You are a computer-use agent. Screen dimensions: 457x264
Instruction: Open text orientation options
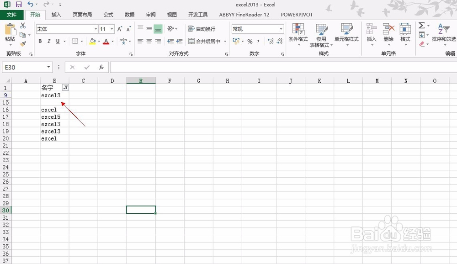click(x=172, y=29)
